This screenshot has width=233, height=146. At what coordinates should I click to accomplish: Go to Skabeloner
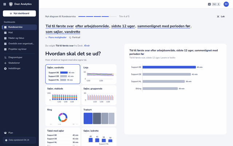tap(19, 63)
